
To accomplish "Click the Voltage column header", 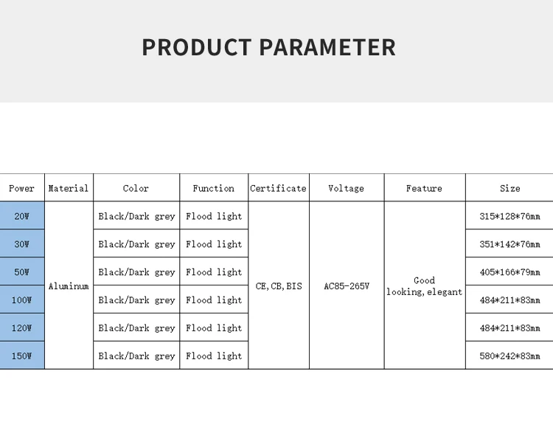I will [x=346, y=188].
